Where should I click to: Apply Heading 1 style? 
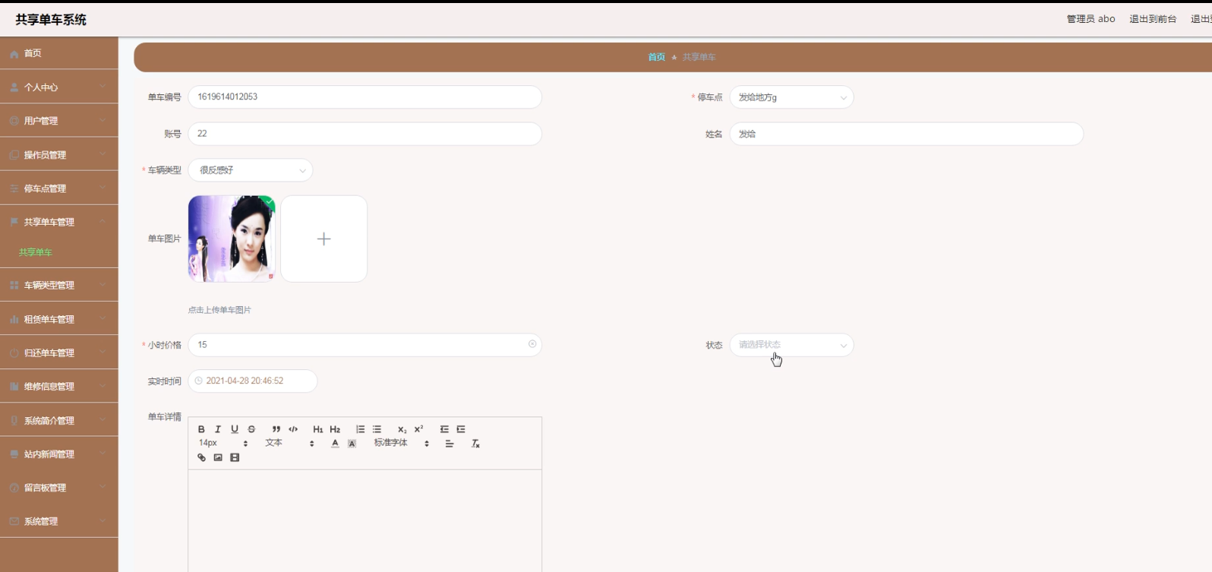click(x=318, y=429)
